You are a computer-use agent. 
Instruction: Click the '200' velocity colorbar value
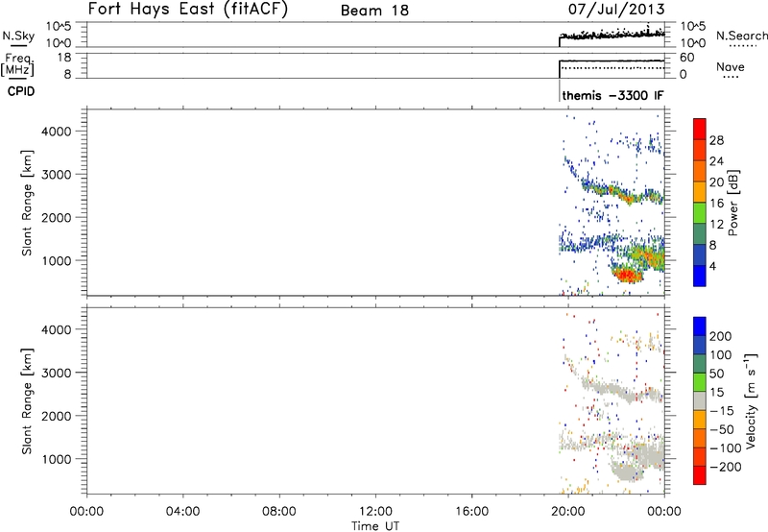(721, 336)
